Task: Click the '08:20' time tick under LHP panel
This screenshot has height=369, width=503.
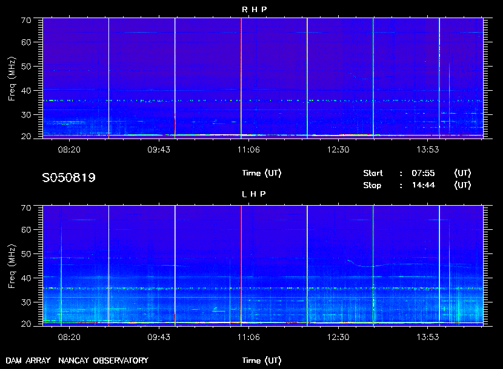Action: pyautogui.click(x=69, y=337)
